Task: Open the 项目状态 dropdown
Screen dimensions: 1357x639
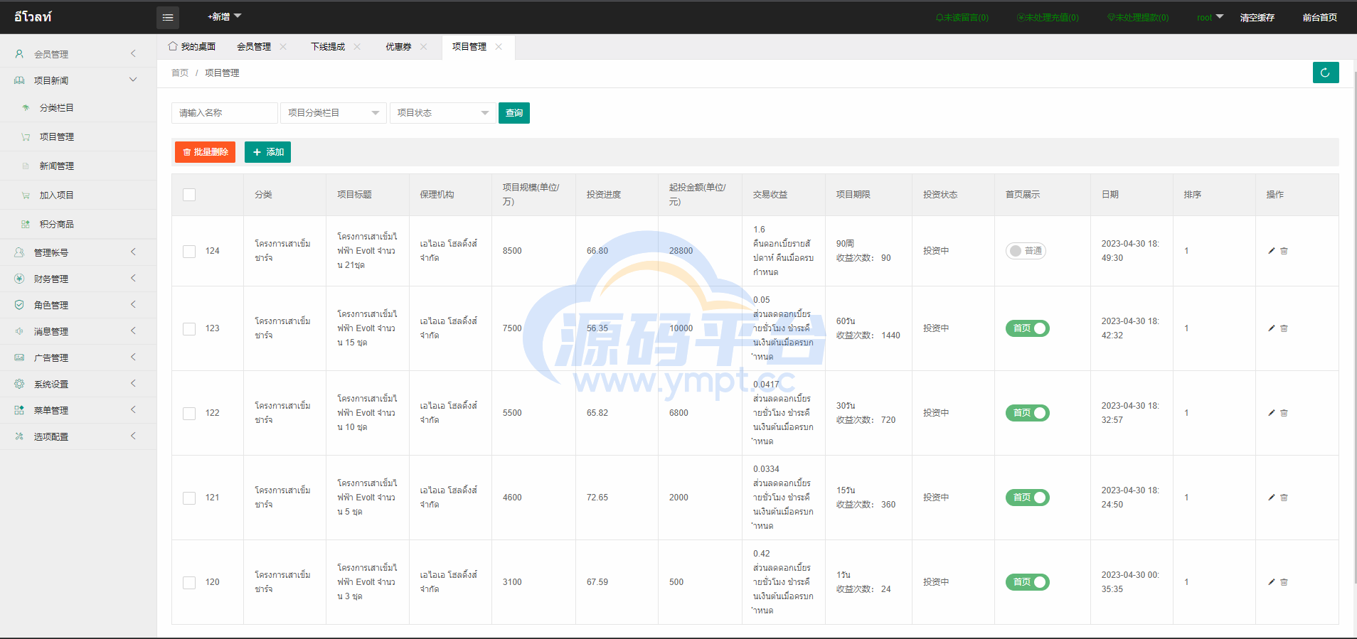Action: [443, 113]
